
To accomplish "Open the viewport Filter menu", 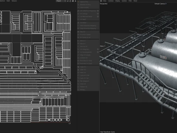I will [130, 1].
